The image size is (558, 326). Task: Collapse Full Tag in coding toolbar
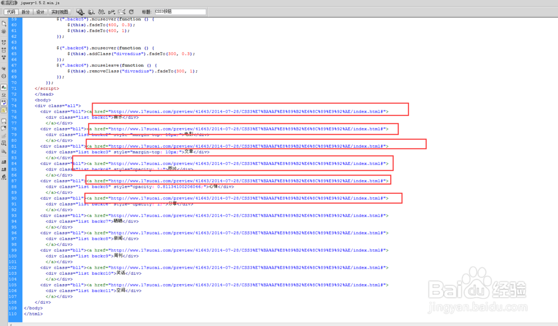(x=4, y=42)
